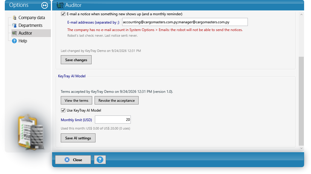Disable the Use KeyTray AI Model checkbox
The width and height of the screenshot is (311, 174).
pos(63,110)
